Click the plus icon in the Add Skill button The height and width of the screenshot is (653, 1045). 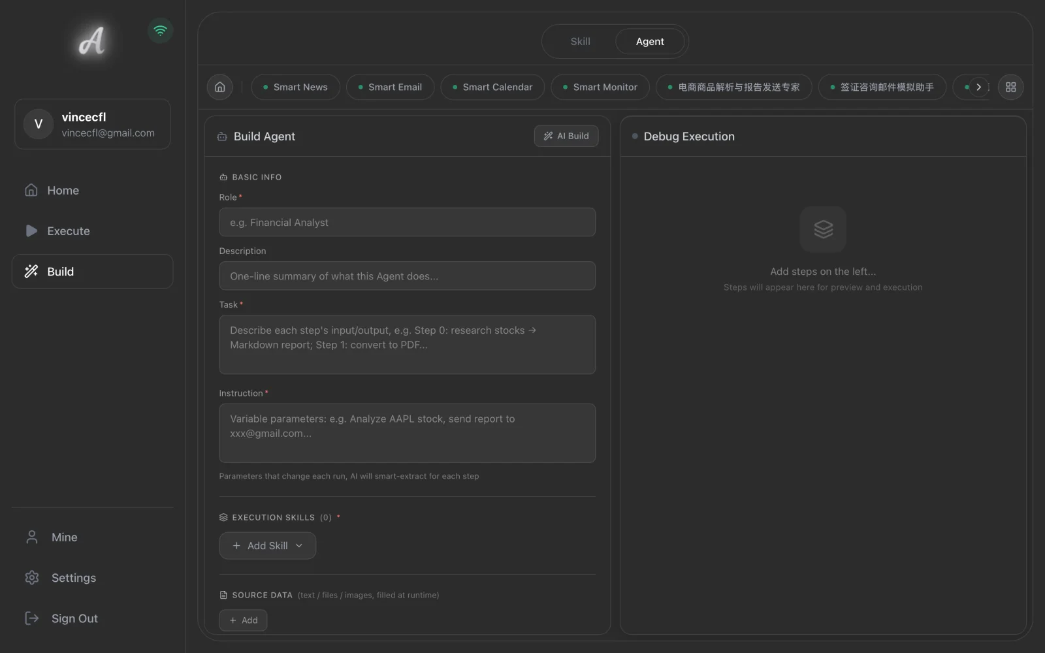[236, 546]
